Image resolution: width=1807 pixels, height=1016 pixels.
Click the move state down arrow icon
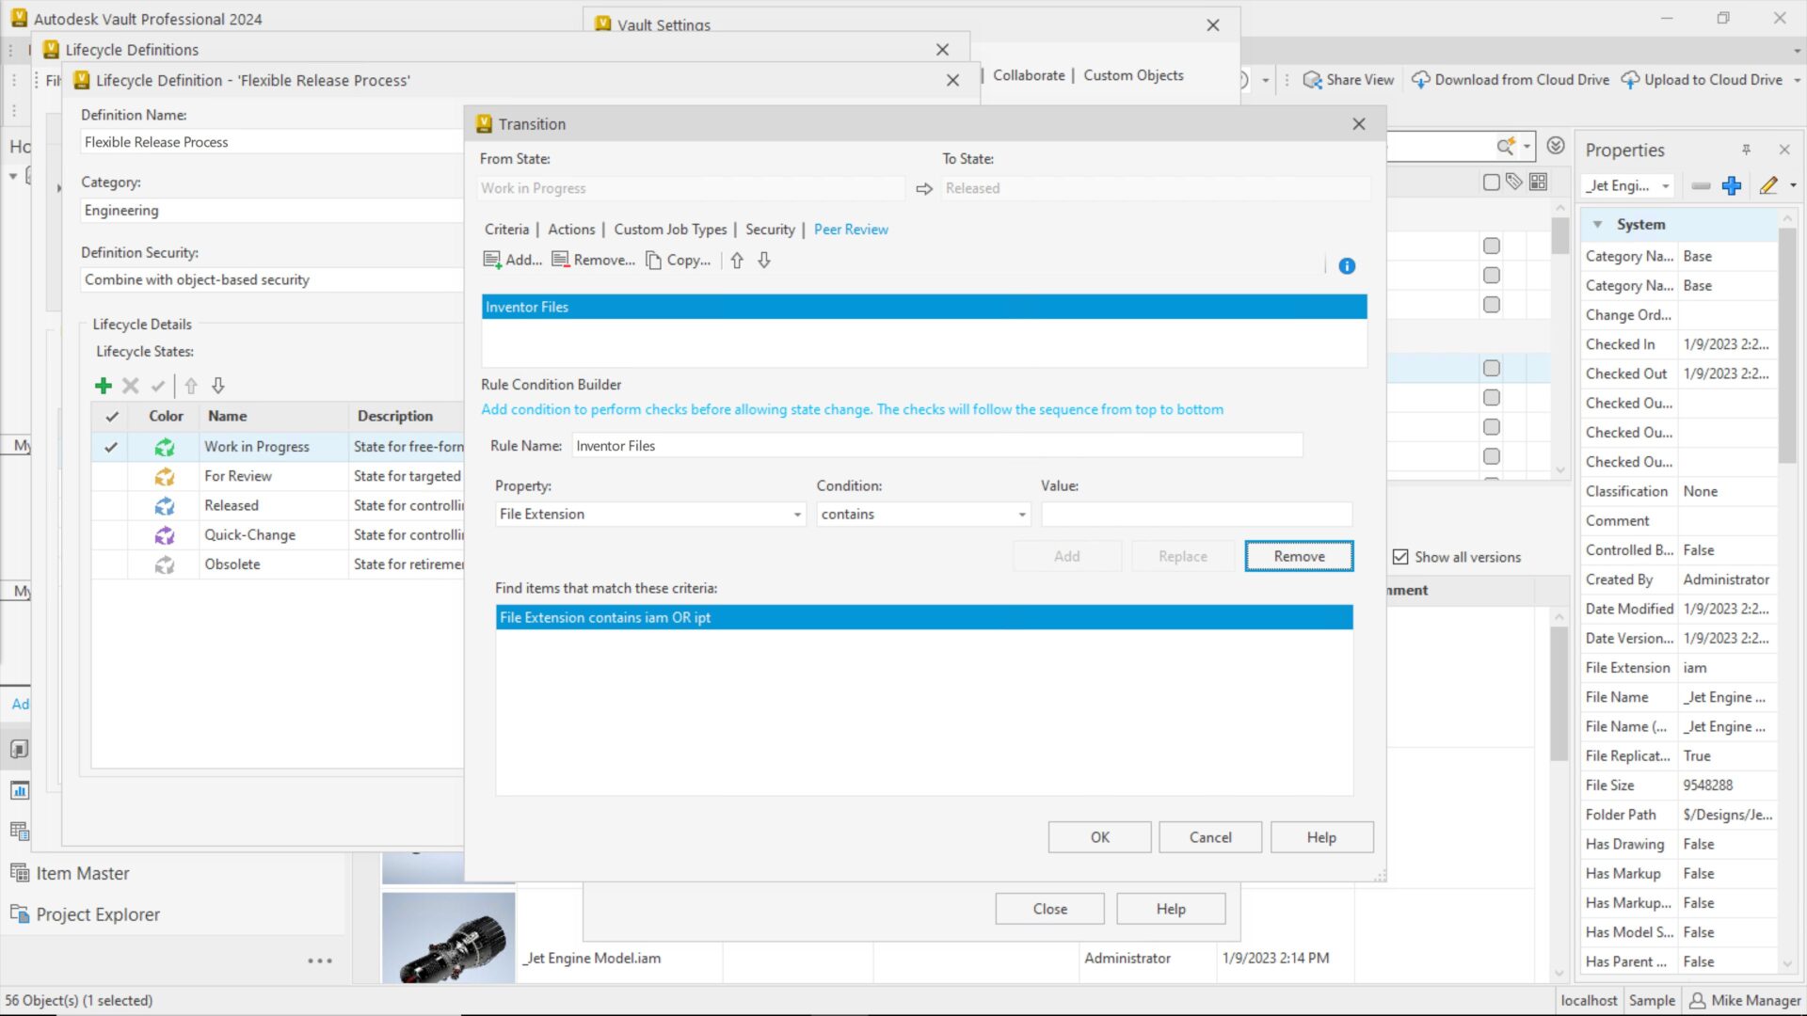(218, 386)
